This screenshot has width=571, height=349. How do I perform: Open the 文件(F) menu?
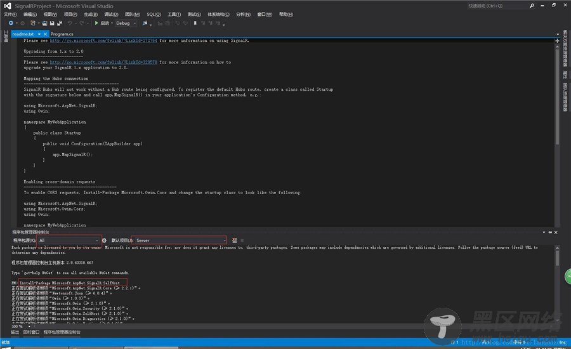(10, 14)
